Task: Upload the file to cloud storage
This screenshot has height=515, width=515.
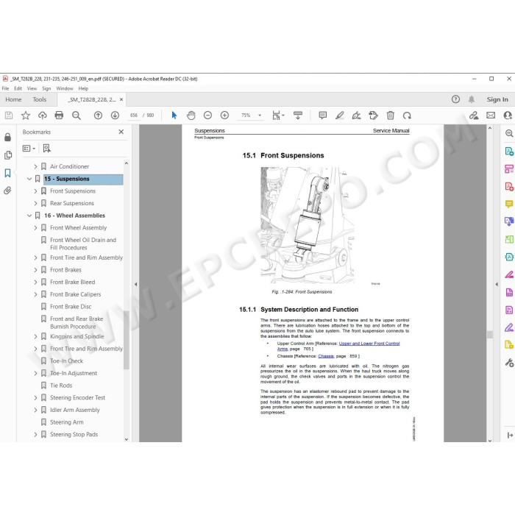Action: [43, 116]
